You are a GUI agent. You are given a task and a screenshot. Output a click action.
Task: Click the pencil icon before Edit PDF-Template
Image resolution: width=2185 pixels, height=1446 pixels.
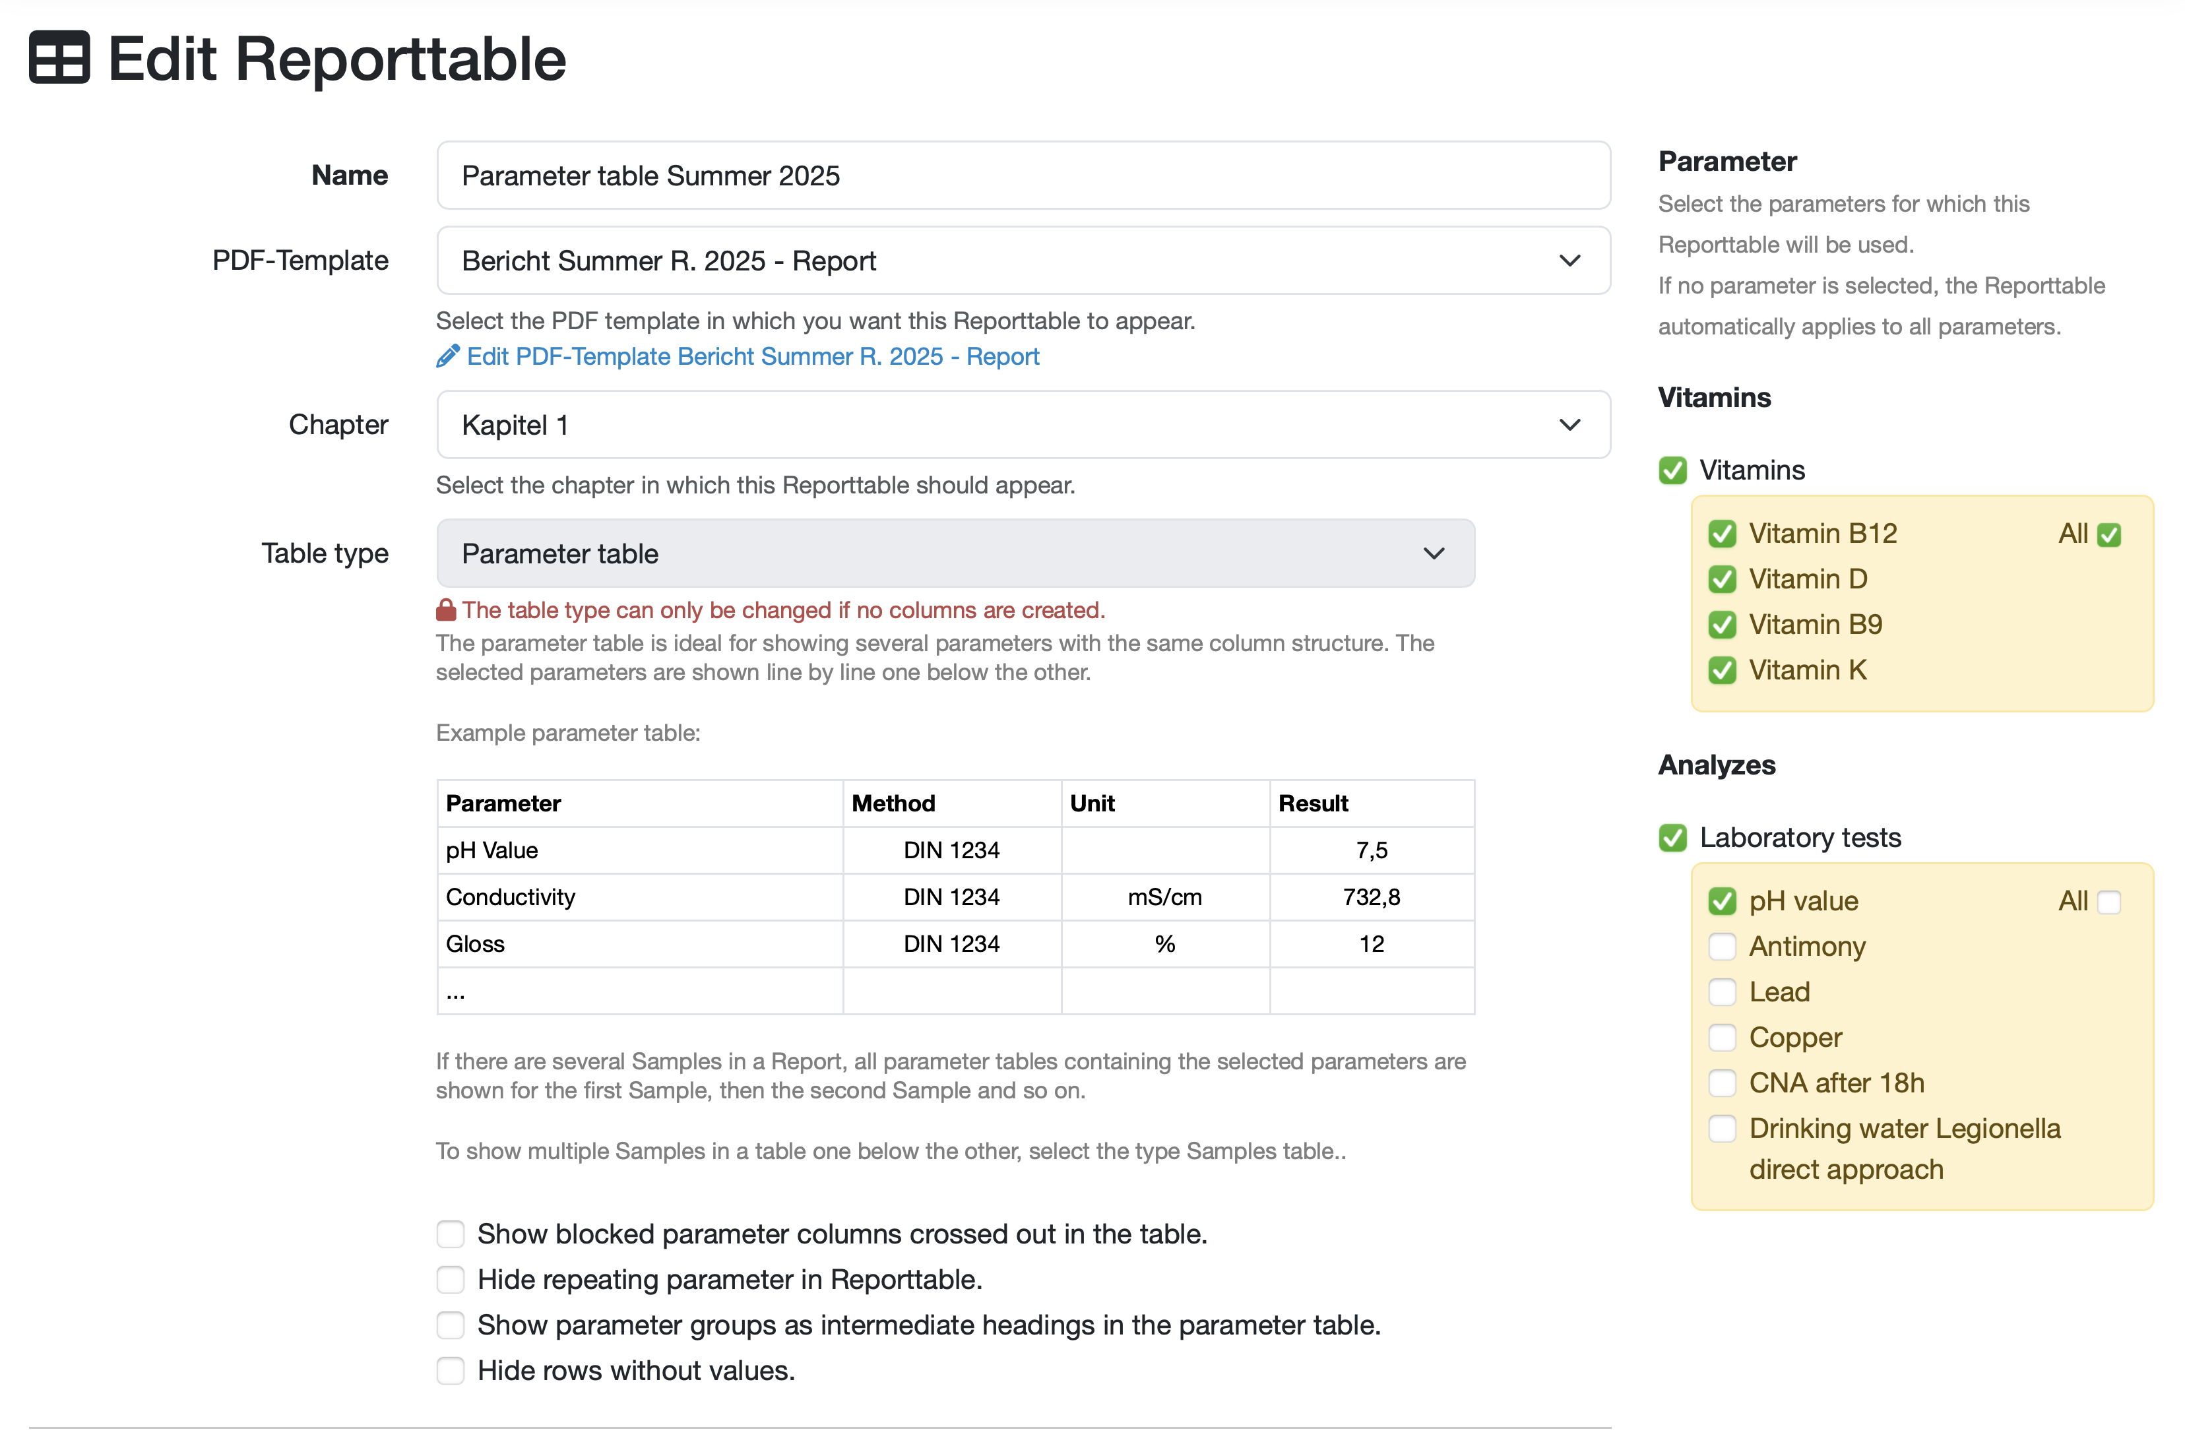447,356
